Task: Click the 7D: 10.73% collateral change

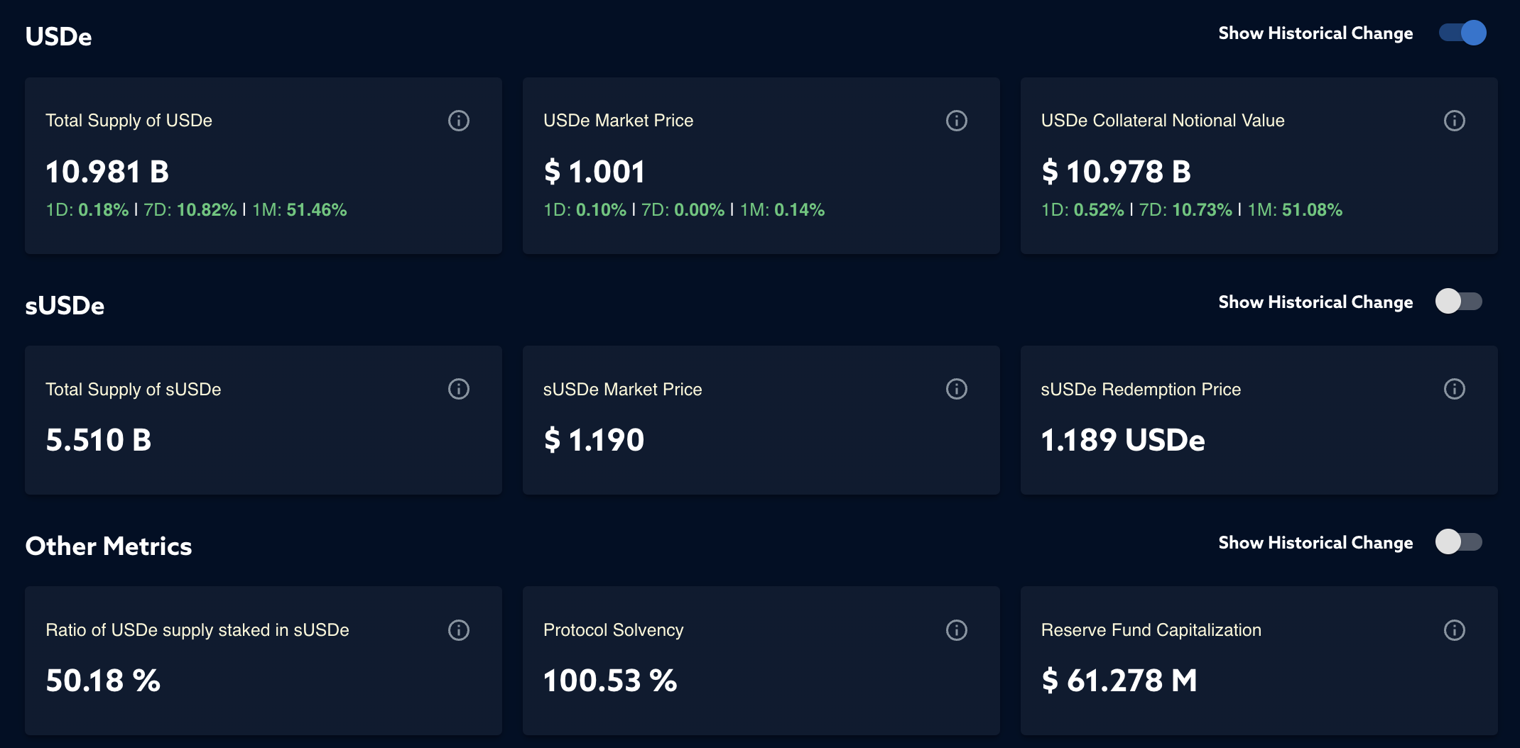Action: coord(1185,210)
